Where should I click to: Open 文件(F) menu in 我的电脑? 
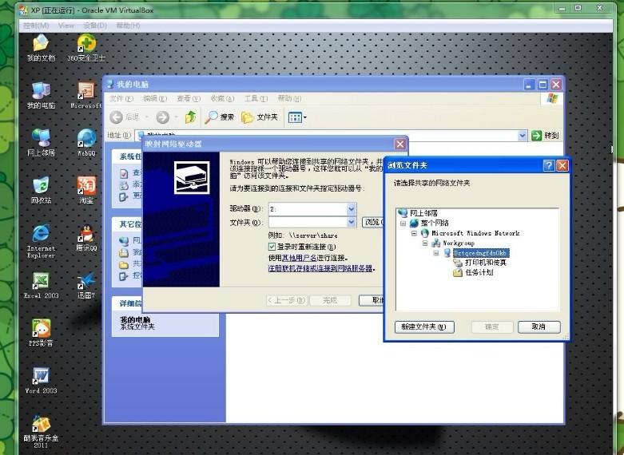pos(121,98)
